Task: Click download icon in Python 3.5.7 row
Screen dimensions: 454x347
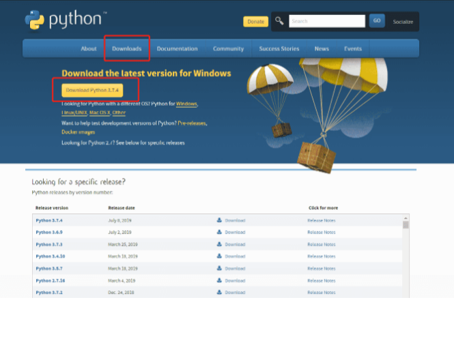Action: (x=219, y=268)
